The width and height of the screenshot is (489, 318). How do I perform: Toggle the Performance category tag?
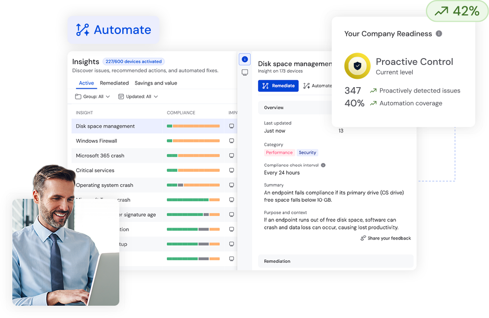279,153
